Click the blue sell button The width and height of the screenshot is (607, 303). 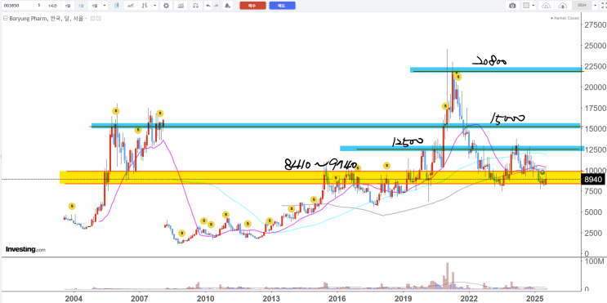pos(282,6)
